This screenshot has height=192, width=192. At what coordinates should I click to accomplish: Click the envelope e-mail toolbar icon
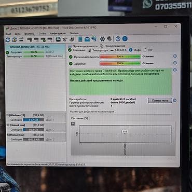point(87,39)
